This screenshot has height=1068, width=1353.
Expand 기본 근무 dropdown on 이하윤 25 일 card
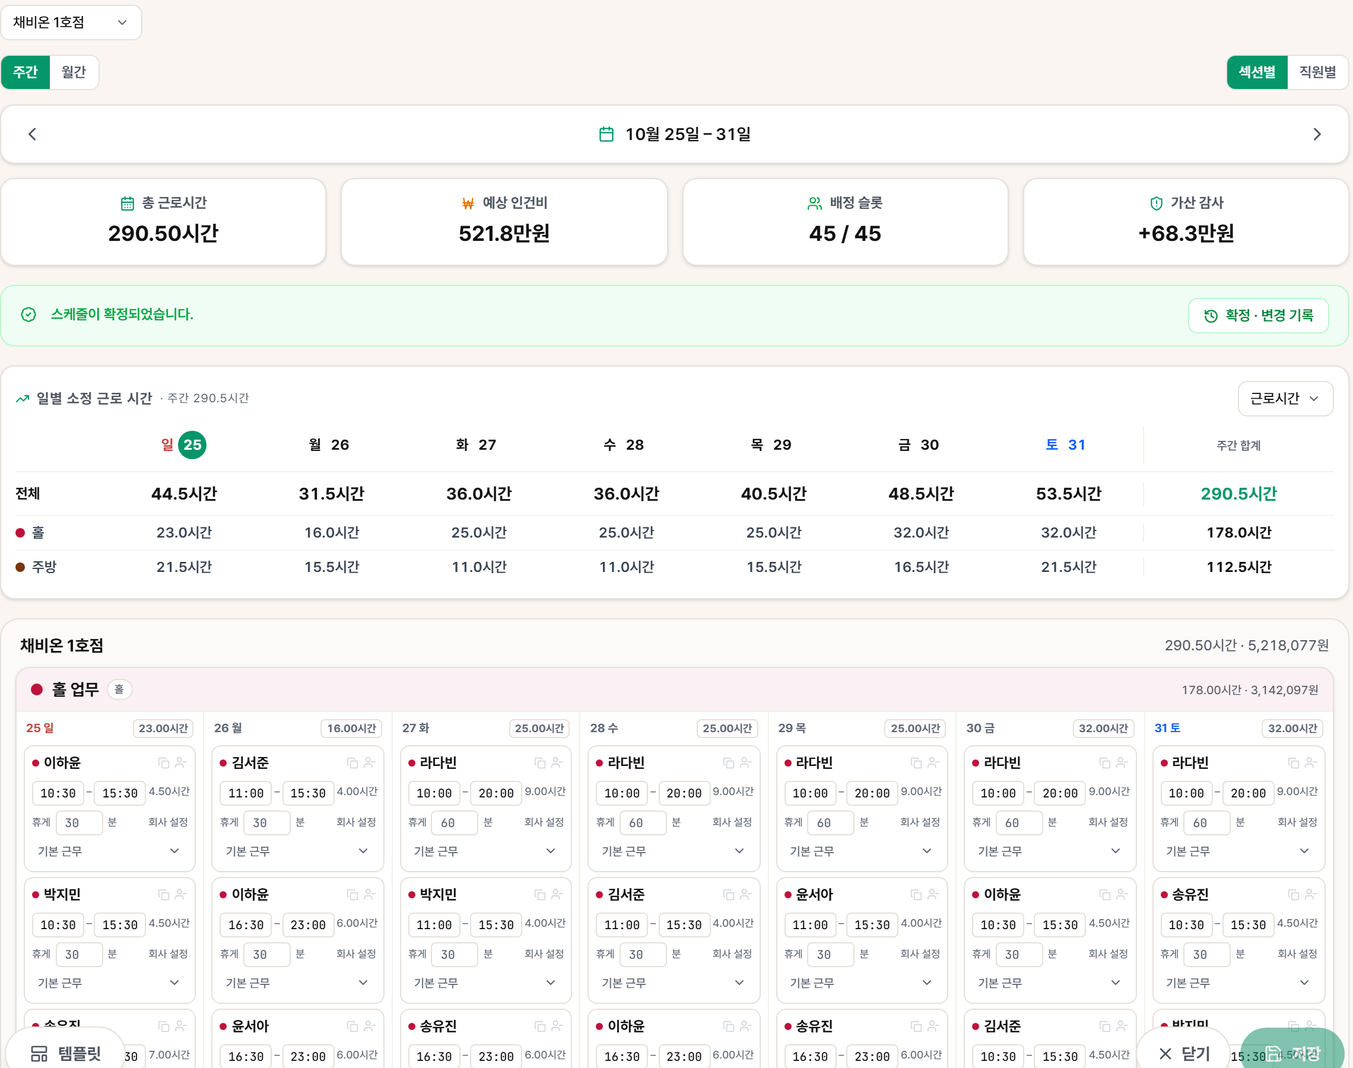click(x=109, y=851)
